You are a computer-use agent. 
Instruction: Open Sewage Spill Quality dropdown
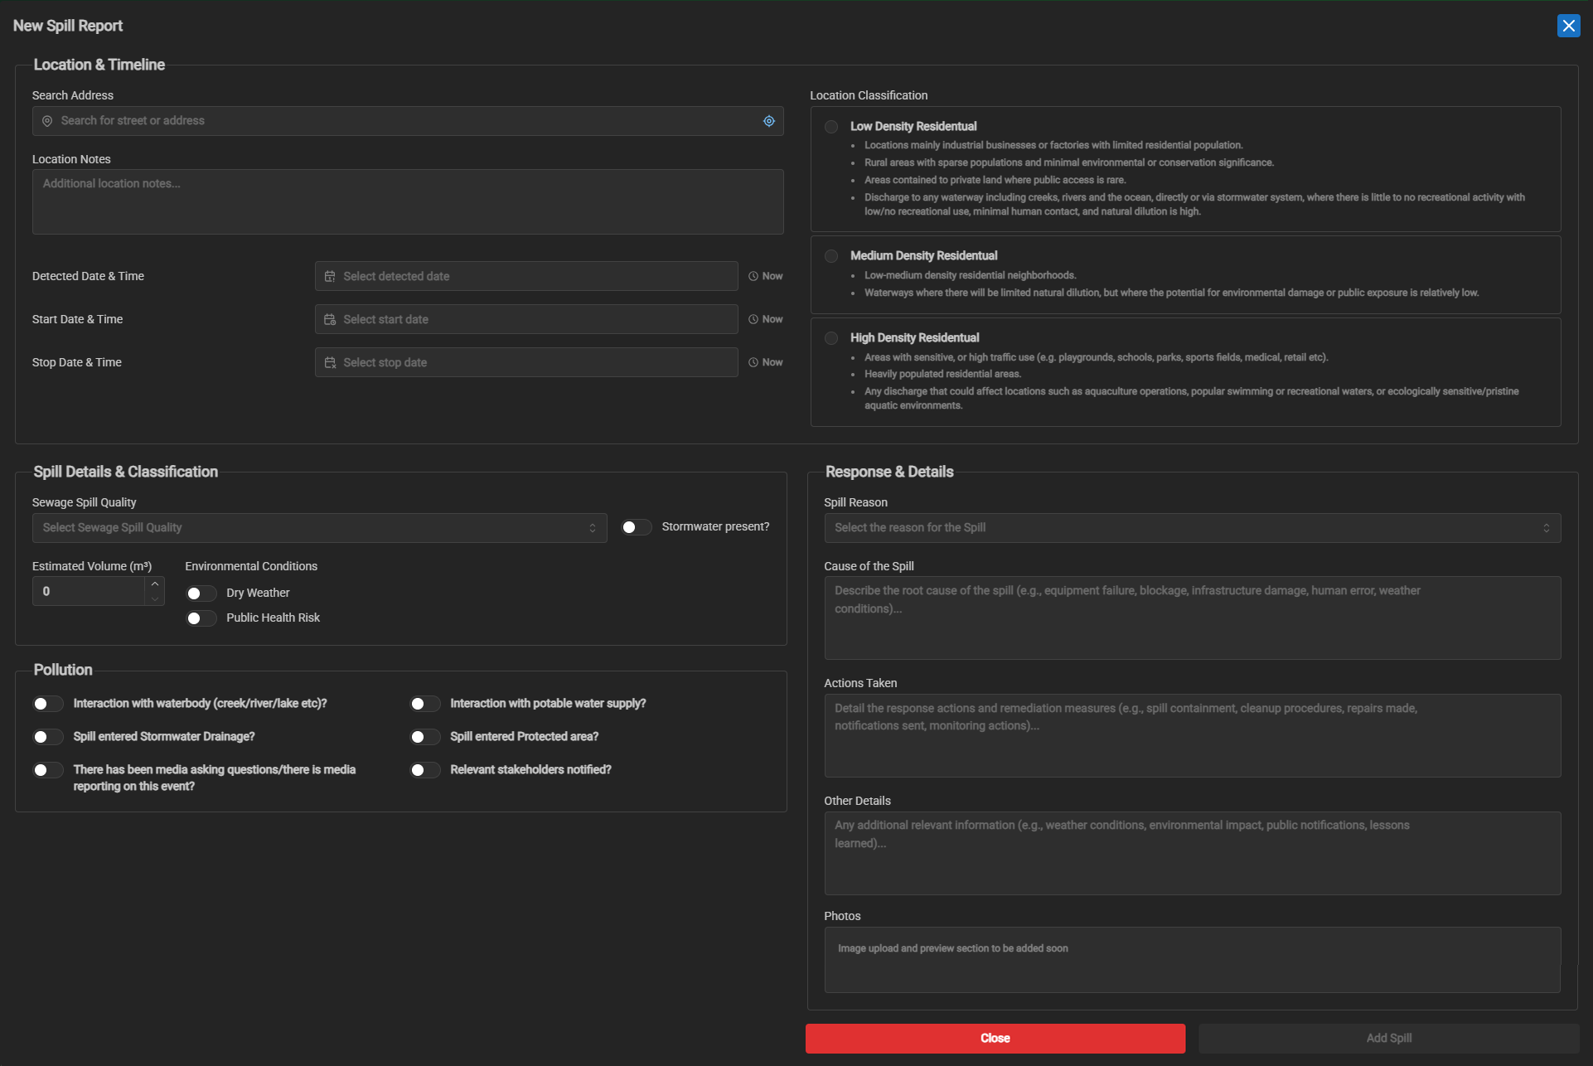click(x=319, y=528)
